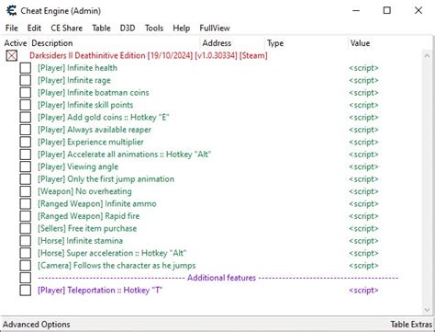435x332 pixels.
Task: Enable Viewing angle checkbox
Action: coord(26,166)
